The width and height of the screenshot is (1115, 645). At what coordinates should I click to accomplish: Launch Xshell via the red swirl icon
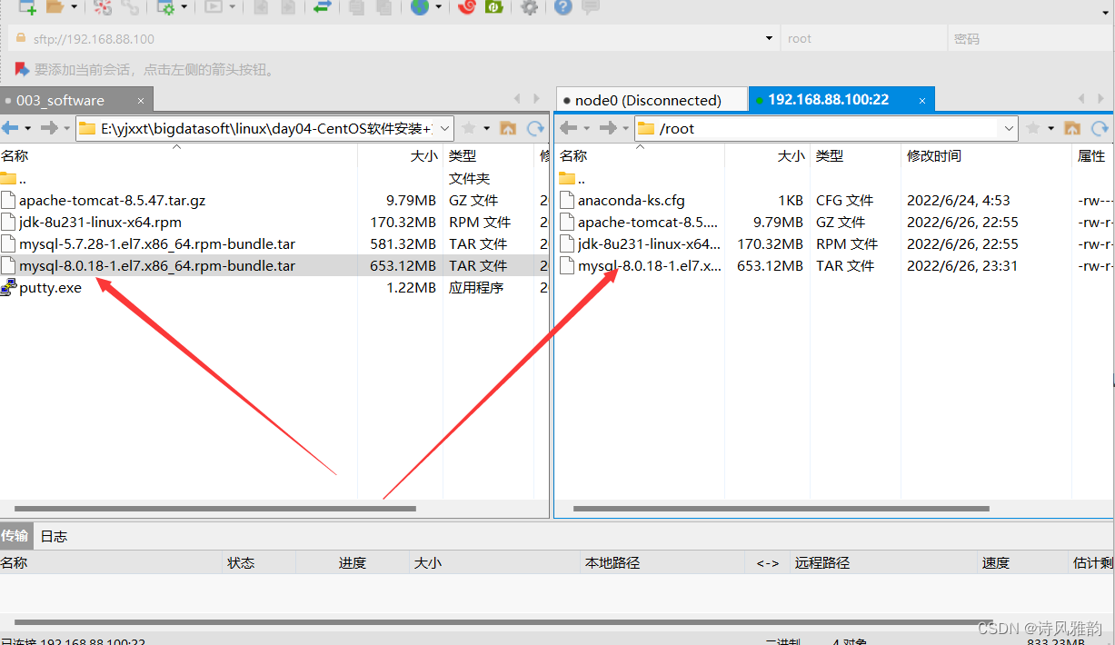pos(467,7)
